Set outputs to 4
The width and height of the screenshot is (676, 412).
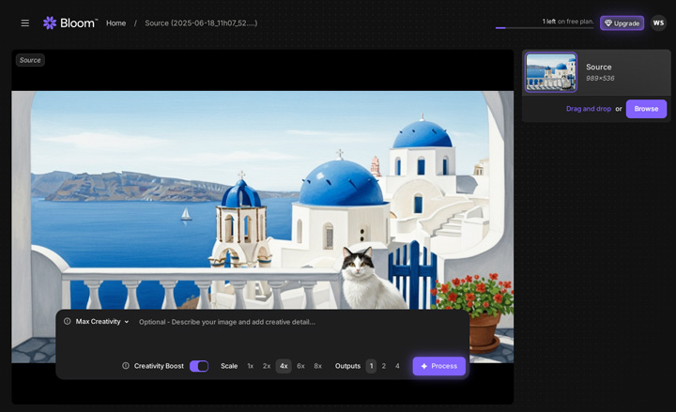pos(397,366)
